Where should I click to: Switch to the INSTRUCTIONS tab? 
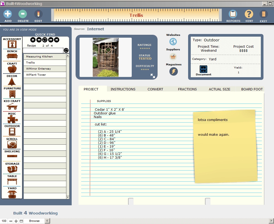pyautogui.click(x=123, y=89)
